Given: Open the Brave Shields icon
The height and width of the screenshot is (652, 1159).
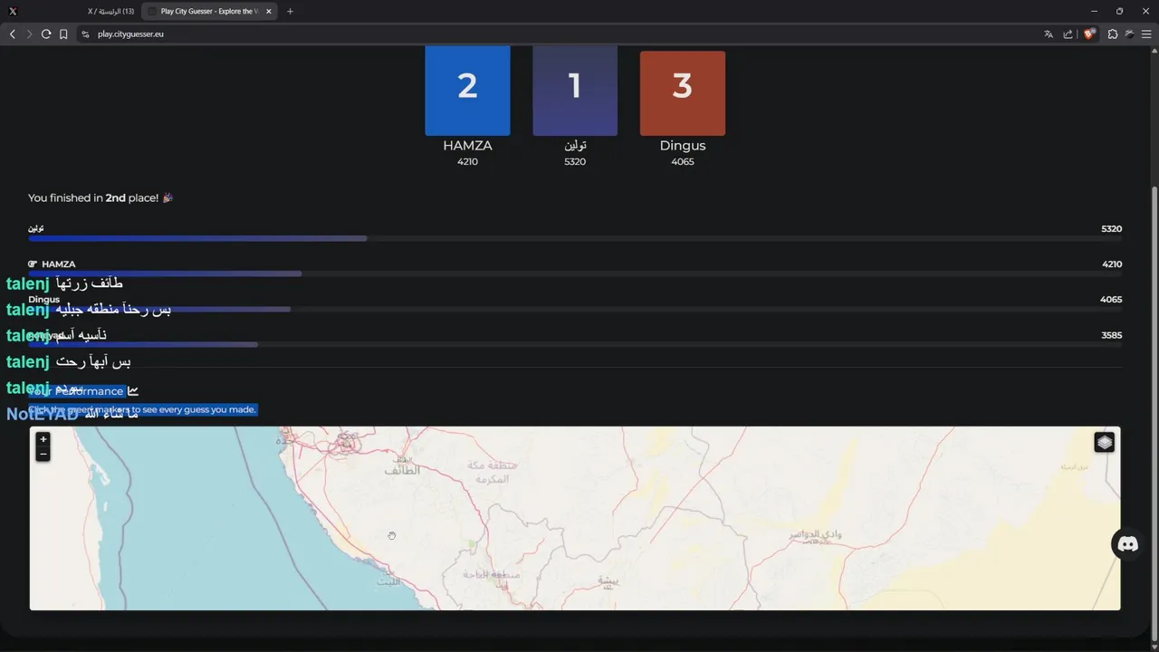Looking at the screenshot, I should (x=1089, y=34).
